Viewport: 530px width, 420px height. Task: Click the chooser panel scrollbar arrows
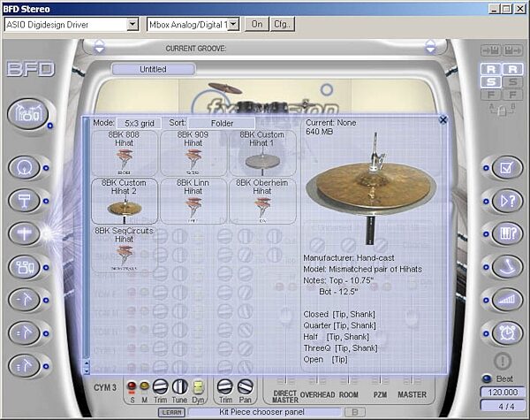coord(87,367)
